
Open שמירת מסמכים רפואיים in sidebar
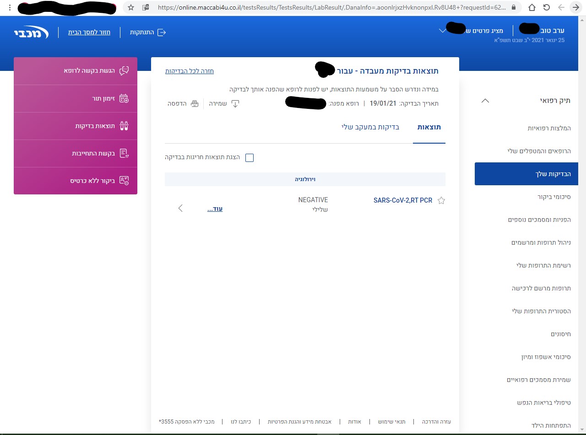(539, 380)
